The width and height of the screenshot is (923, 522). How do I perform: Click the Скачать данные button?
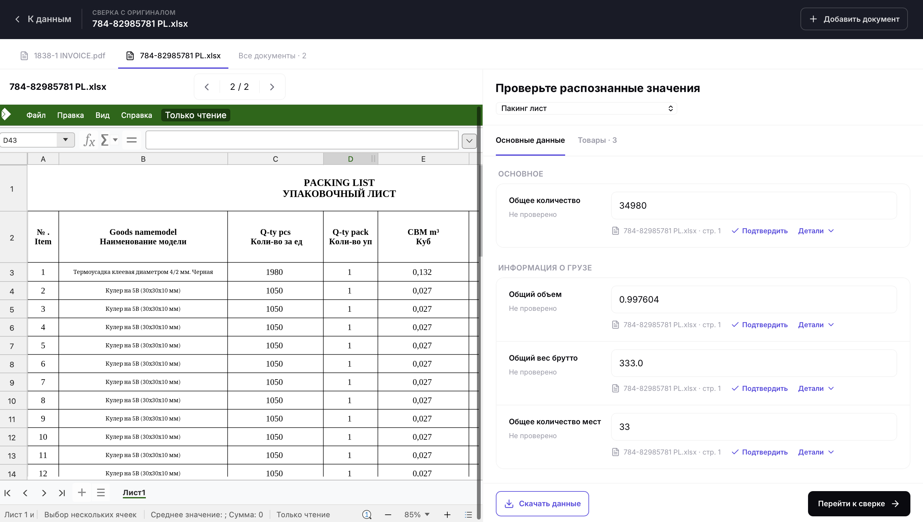(542, 504)
